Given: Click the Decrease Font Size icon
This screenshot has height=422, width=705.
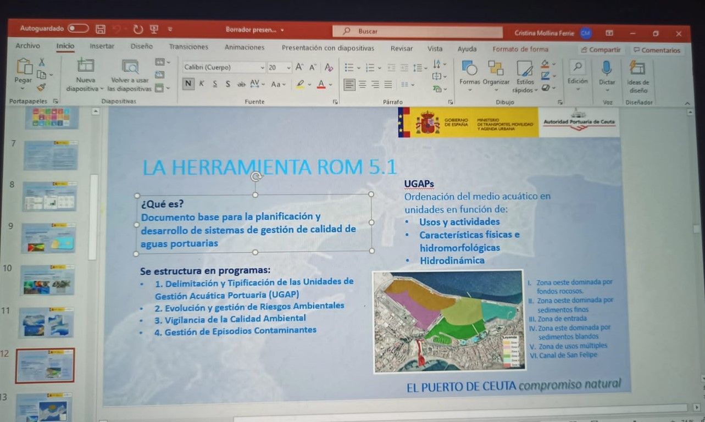Looking at the screenshot, I should pyautogui.click(x=313, y=67).
